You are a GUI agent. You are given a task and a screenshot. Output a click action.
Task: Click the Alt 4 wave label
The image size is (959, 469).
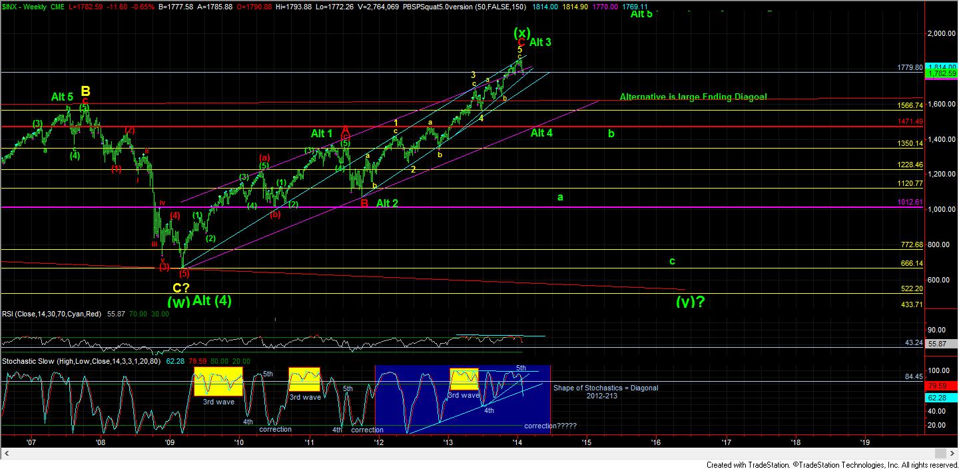[x=541, y=133]
